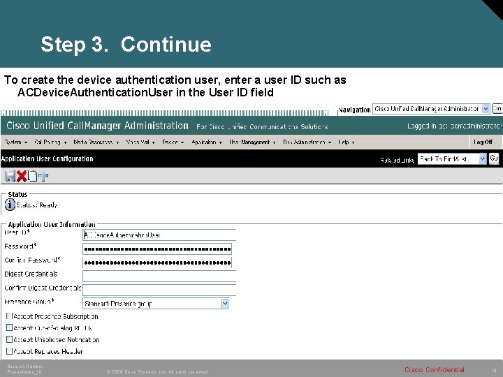This screenshot has width=503, height=377.
Task: Toggle Accept Out-of-dialog REFER checkbox
Action: click(9, 327)
